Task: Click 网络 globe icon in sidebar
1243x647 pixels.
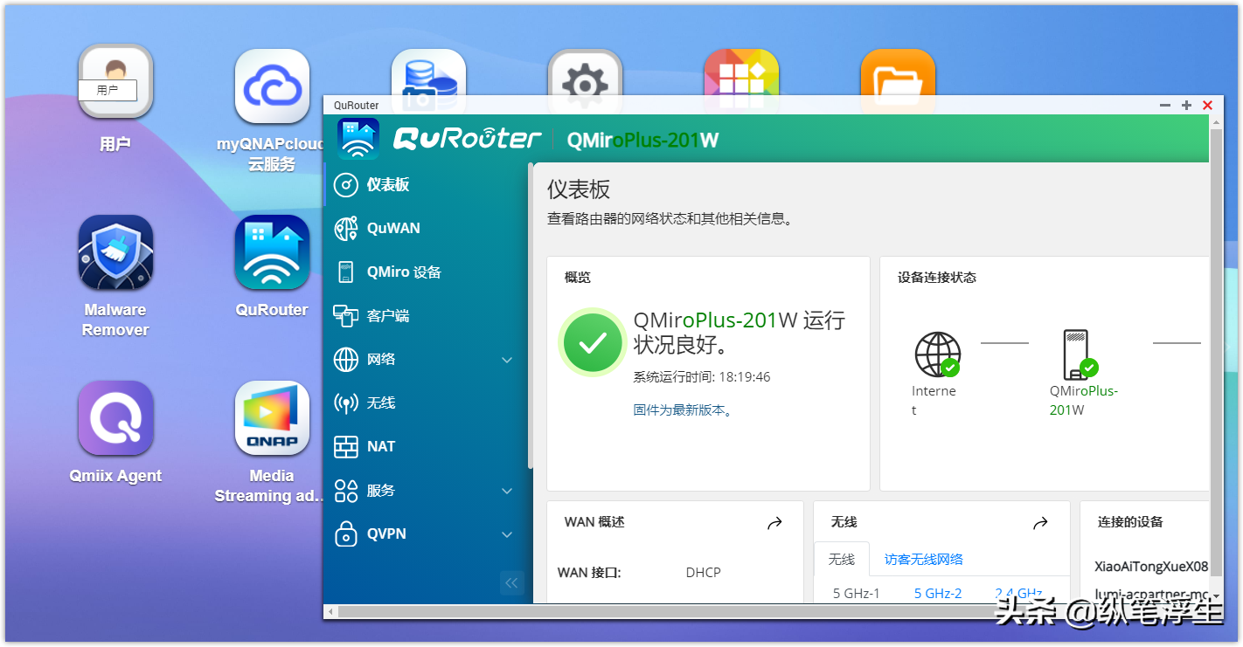Action: point(346,360)
